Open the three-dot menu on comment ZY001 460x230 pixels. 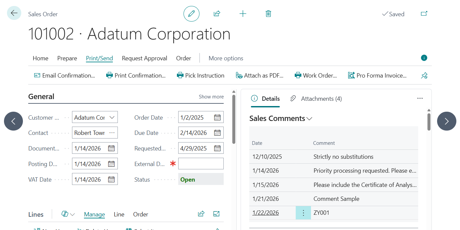303,212
